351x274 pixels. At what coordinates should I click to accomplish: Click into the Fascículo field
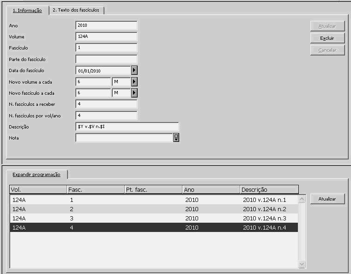pyautogui.click(x=106, y=48)
